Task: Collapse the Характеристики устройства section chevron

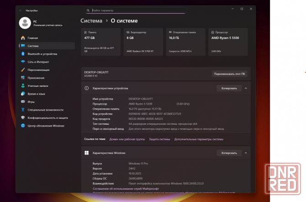Action: 246,88
